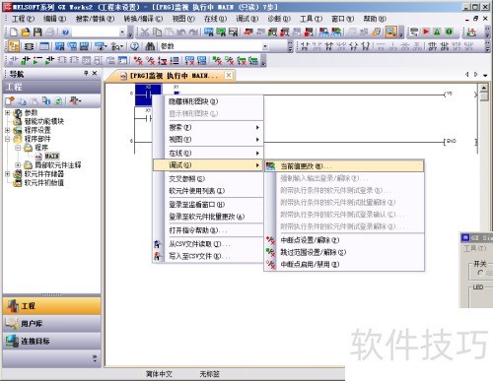The width and height of the screenshot is (493, 381).
Task: Click the blue help question mark icon
Action: point(65,32)
